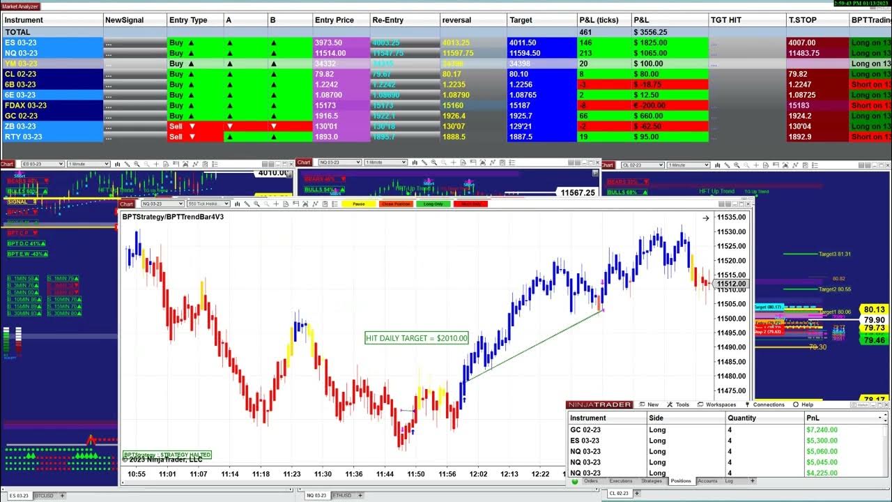
Task: Open properties icon on NQ 555 Tick chart
Action: [x=334, y=204]
